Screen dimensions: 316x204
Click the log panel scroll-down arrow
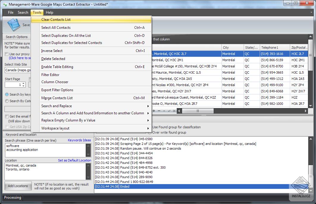pos(311,191)
